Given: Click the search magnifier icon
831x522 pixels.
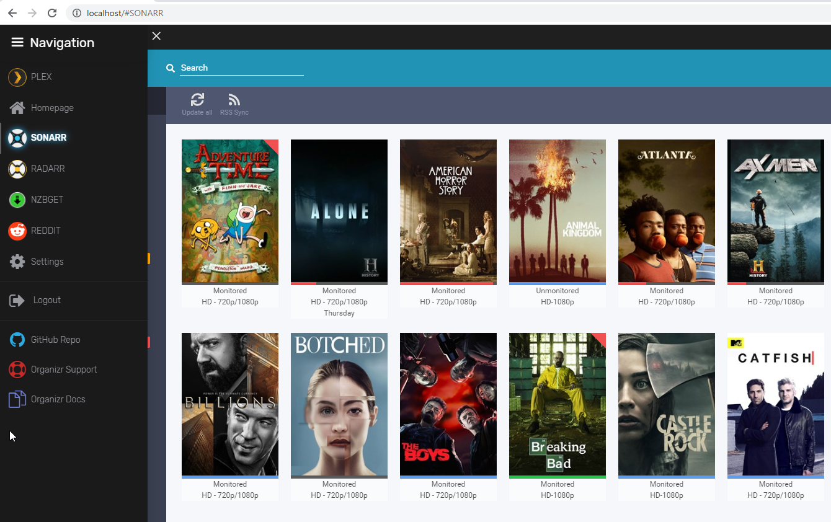Looking at the screenshot, I should point(171,68).
